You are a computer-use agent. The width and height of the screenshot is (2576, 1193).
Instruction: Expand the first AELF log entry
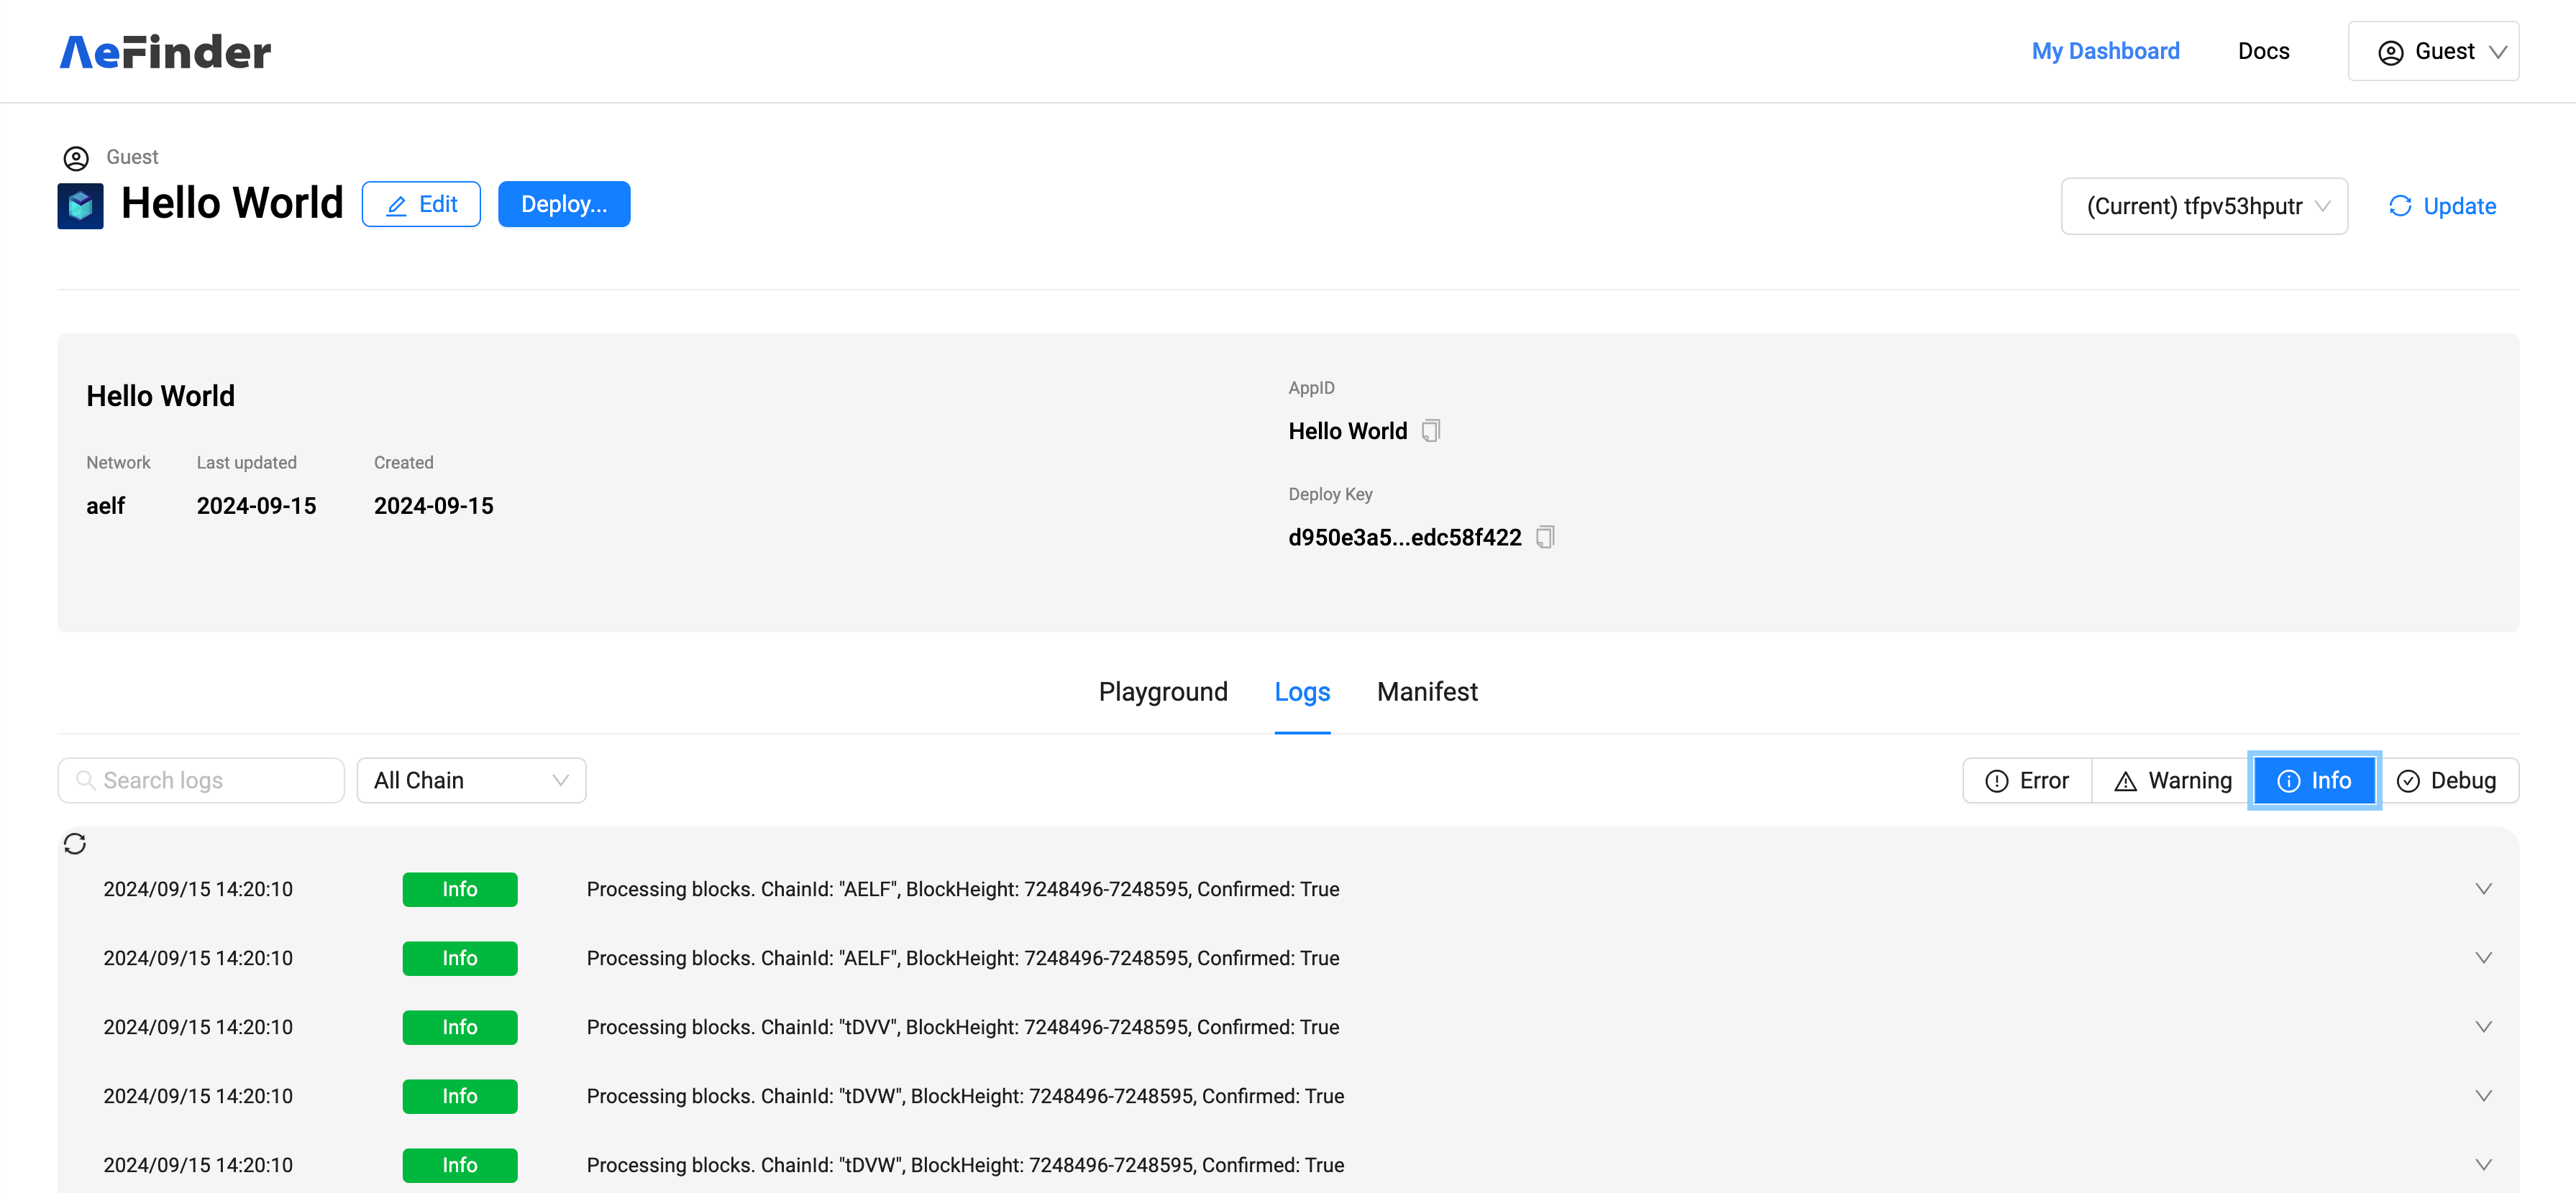pyautogui.click(x=2483, y=889)
